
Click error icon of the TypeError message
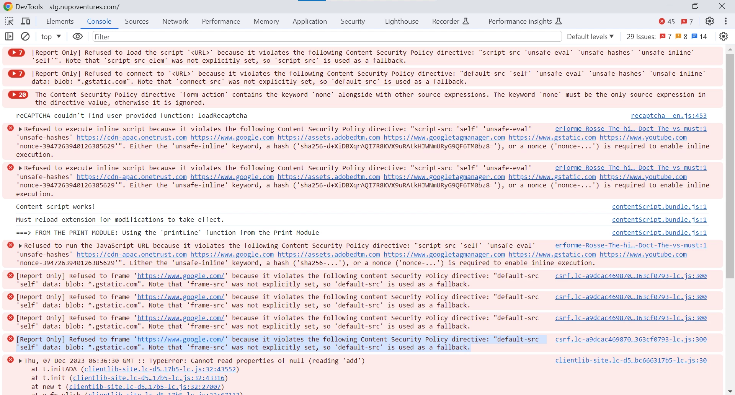click(x=11, y=360)
